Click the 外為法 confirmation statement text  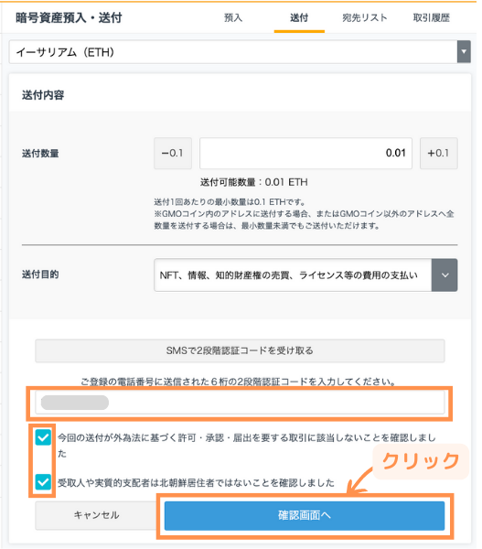tap(247, 446)
